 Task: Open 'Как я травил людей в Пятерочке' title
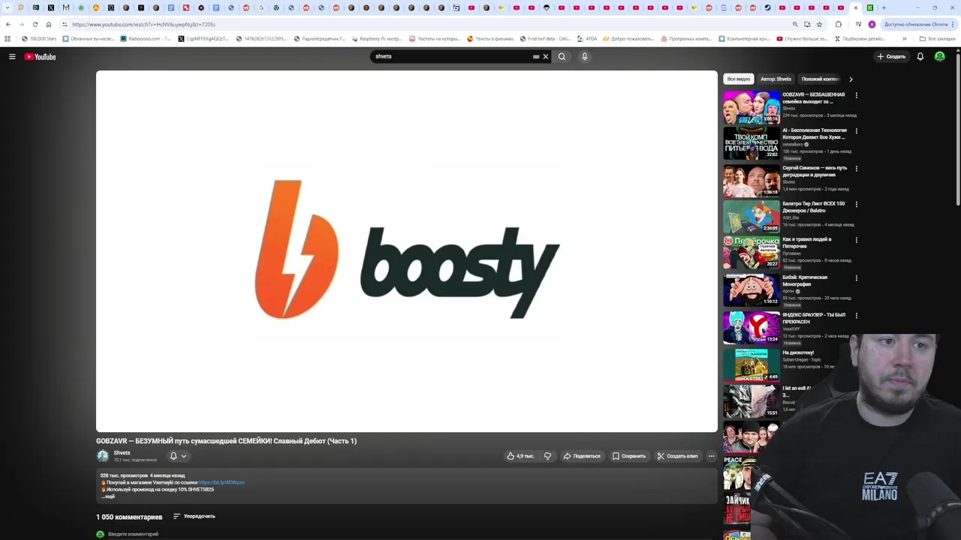pos(807,242)
